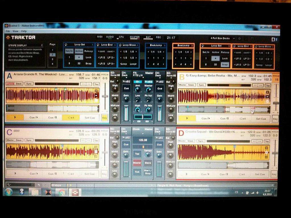The width and height of the screenshot is (291, 218).
Task: Open the 4 Full Size Decks layout dropdown
Action: pyautogui.click(x=234, y=39)
